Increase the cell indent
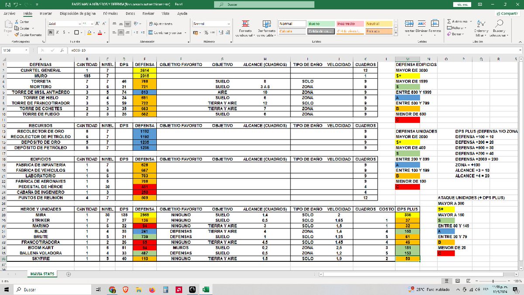 (x=142, y=32)
